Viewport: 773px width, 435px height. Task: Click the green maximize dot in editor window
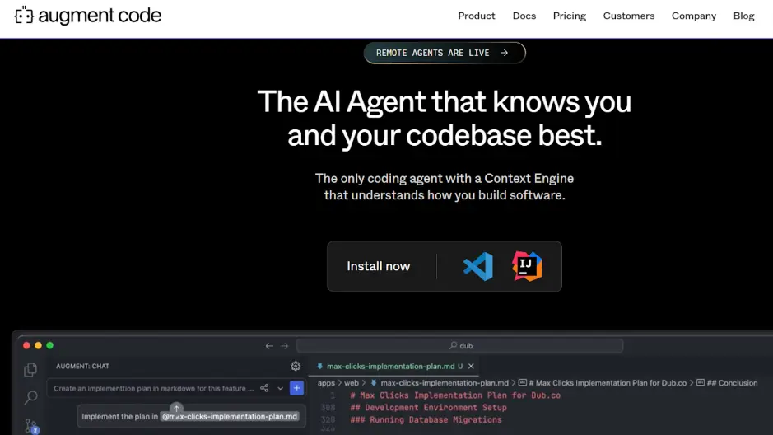[49, 346]
